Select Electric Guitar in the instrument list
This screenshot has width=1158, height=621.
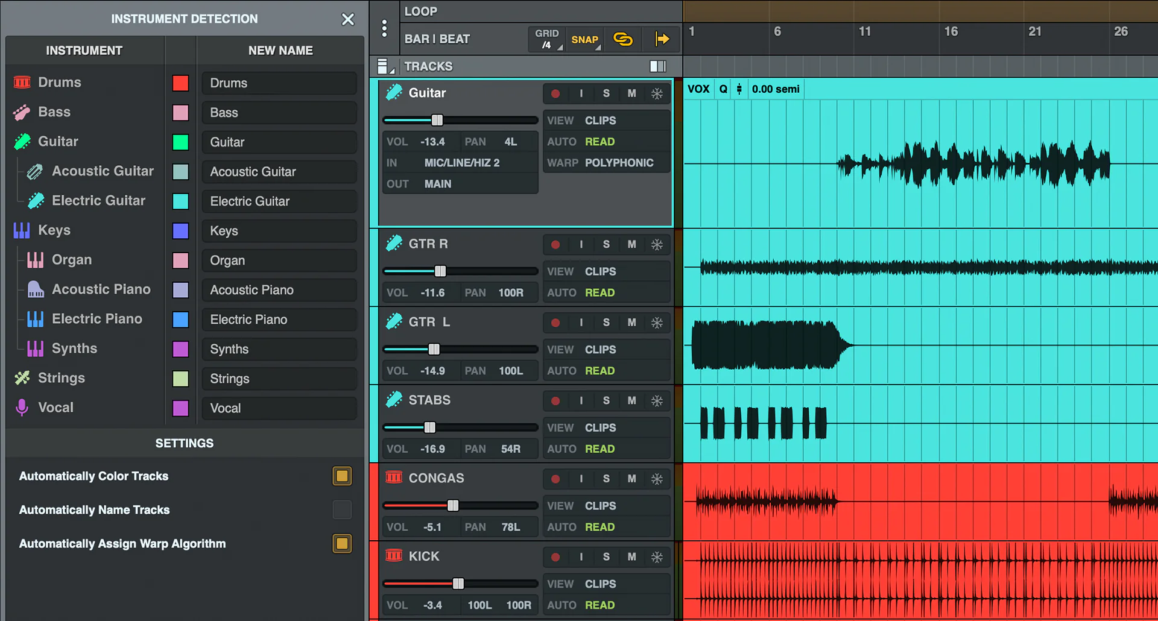coord(98,201)
